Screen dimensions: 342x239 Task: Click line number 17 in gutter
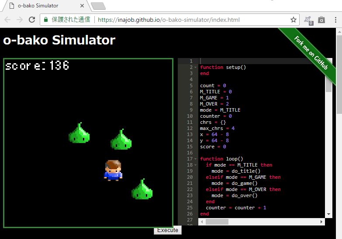click(190, 159)
